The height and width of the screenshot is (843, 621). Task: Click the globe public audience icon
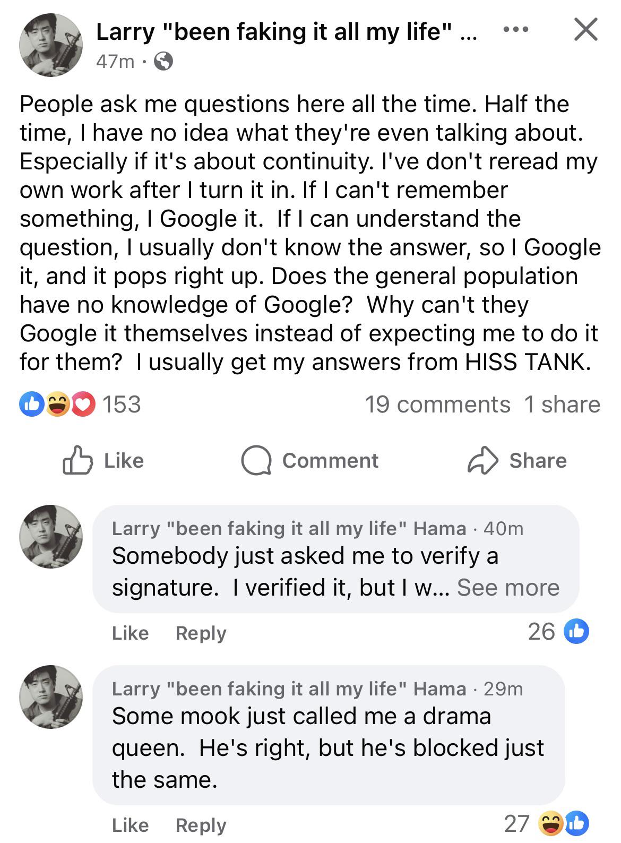163,63
